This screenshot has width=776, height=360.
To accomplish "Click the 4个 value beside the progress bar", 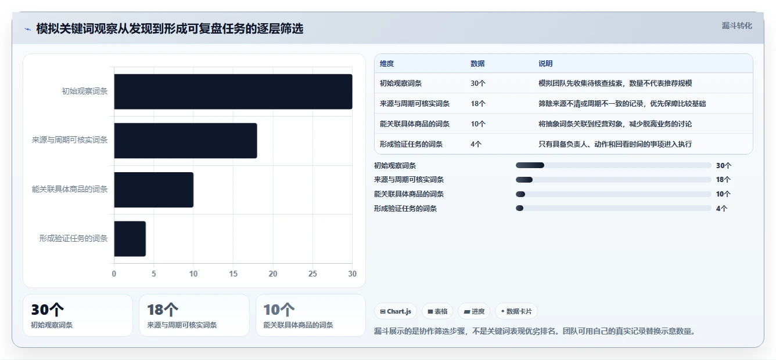I will coord(721,208).
